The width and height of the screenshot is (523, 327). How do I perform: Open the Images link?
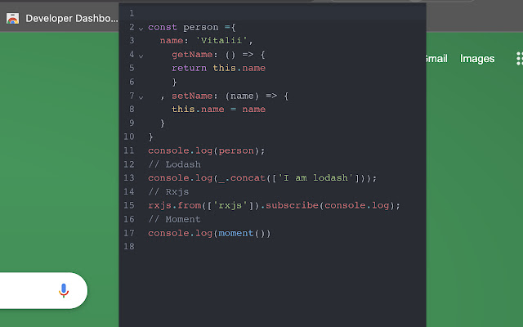tap(477, 59)
